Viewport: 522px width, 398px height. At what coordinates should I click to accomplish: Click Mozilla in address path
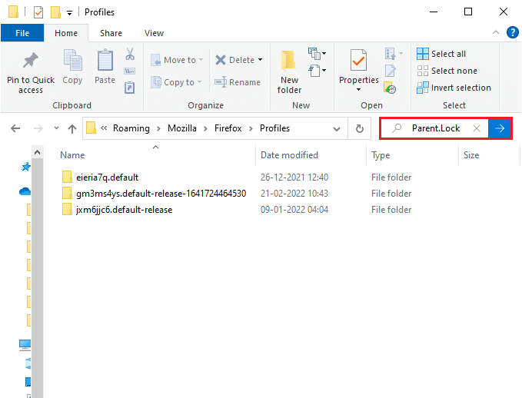[181, 128]
